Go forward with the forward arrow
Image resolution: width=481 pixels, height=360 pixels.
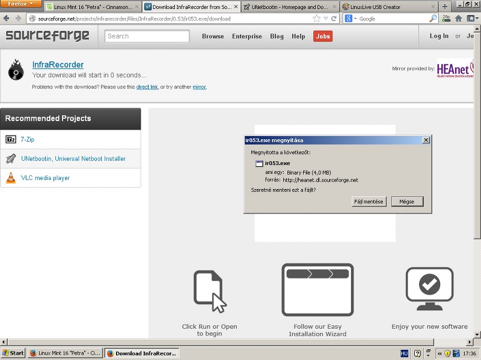[18, 19]
